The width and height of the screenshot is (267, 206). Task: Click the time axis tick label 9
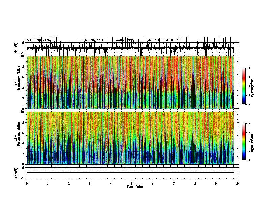coord(216,184)
